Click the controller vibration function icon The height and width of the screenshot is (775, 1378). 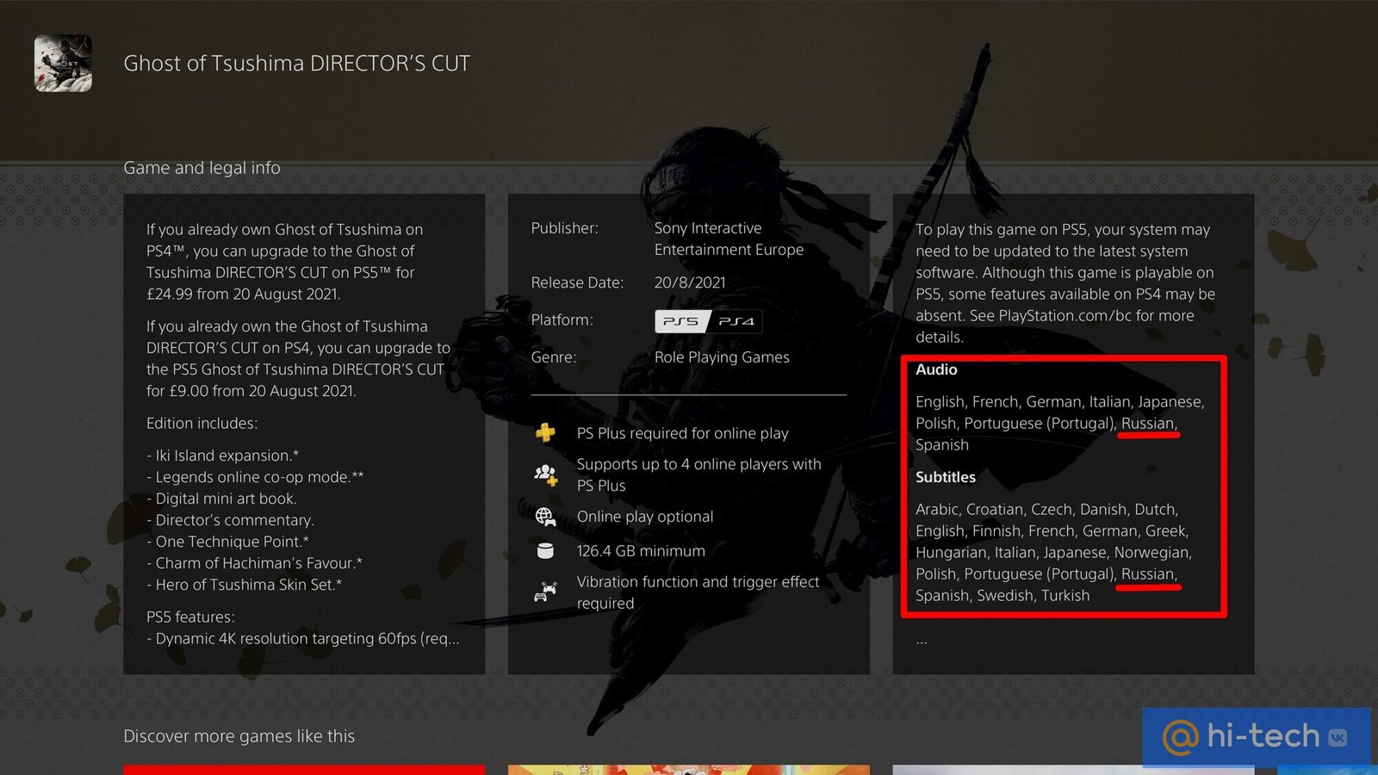pos(545,592)
